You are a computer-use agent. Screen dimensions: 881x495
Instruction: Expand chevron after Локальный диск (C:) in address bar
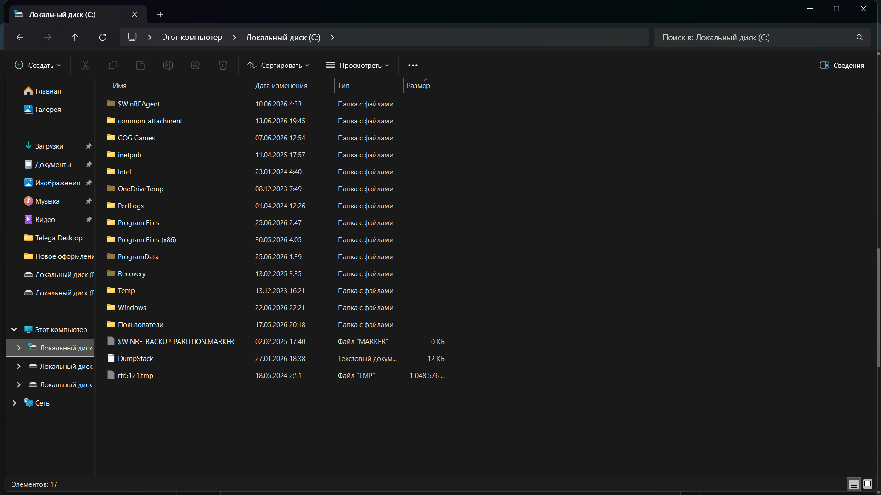tap(332, 38)
